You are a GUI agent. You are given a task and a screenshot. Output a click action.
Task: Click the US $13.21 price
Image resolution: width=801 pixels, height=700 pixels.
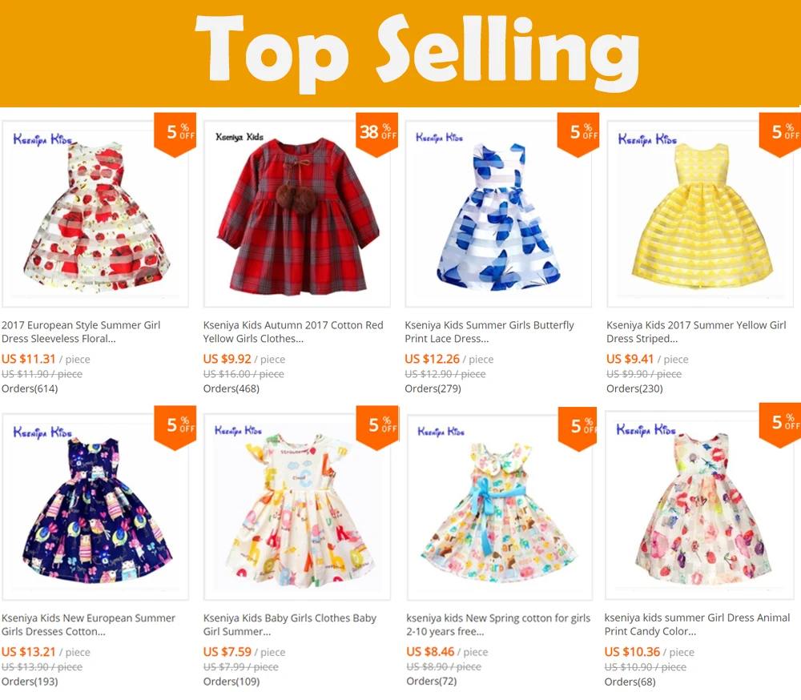[x=29, y=652]
